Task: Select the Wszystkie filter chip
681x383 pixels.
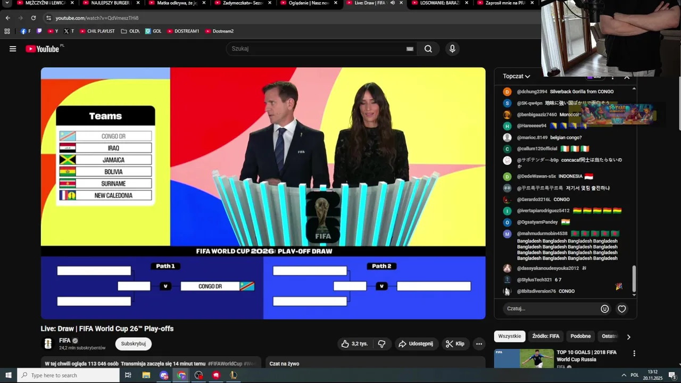Action: pos(510,336)
